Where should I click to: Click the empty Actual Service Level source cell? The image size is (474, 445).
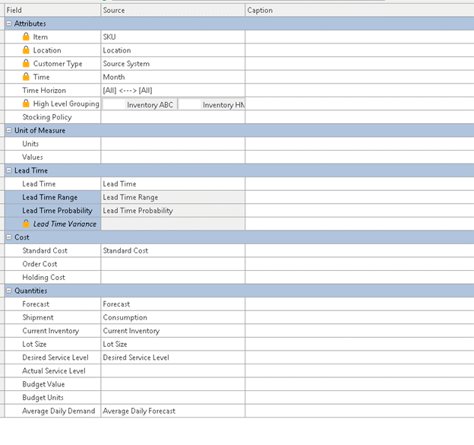pyautogui.click(x=172, y=371)
